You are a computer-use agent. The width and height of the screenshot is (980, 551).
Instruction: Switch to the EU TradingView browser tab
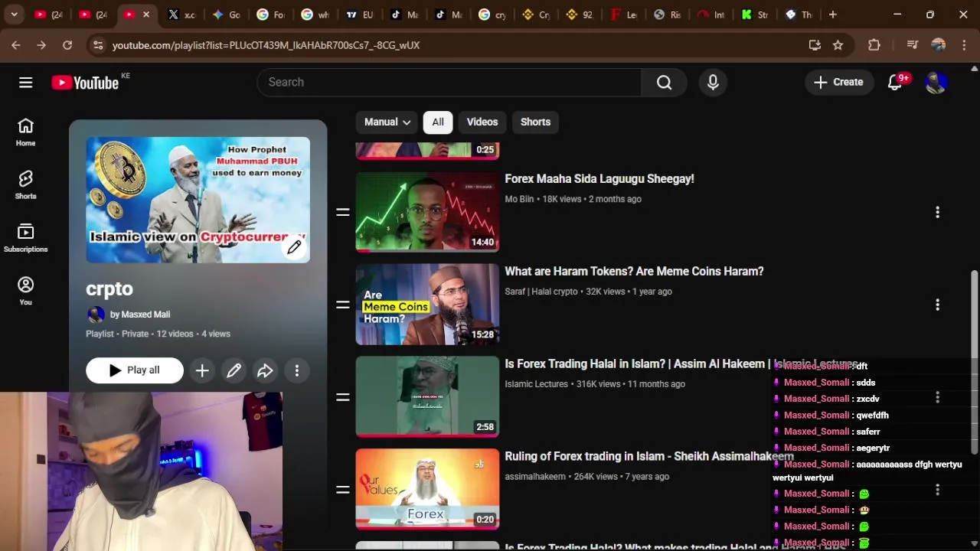[x=359, y=15]
